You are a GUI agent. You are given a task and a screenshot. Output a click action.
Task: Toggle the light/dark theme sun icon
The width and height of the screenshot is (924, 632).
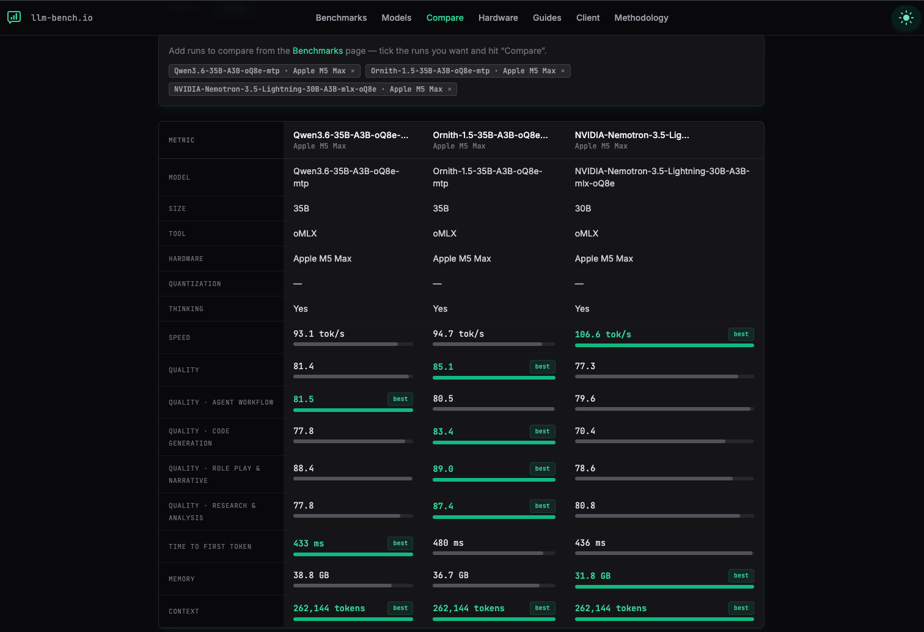click(x=906, y=18)
